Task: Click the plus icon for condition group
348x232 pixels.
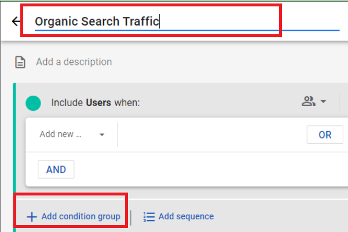Action: pyautogui.click(x=32, y=217)
